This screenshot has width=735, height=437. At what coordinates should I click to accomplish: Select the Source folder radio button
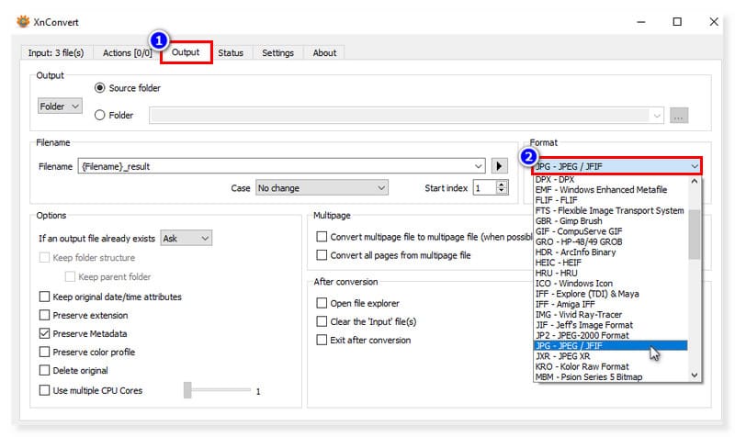[x=100, y=88]
